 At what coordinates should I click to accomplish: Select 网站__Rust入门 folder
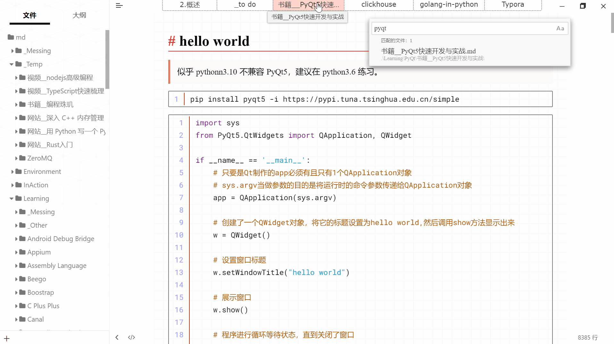point(50,145)
